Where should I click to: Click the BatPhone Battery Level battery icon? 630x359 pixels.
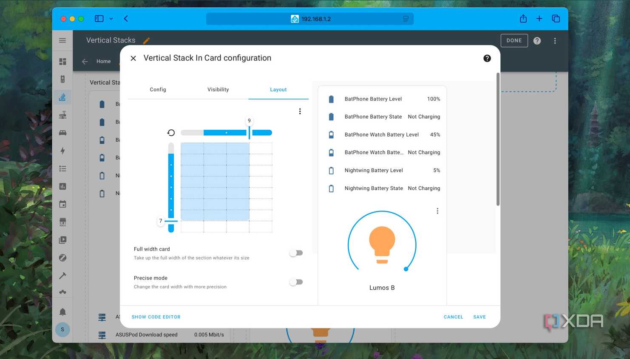pos(331,99)
